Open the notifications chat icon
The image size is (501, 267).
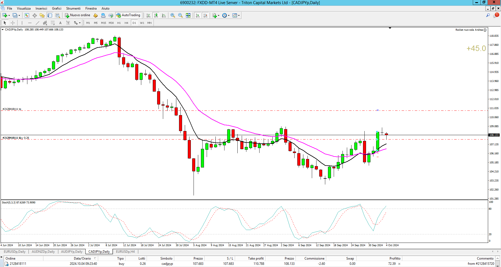tap(496, 15)
